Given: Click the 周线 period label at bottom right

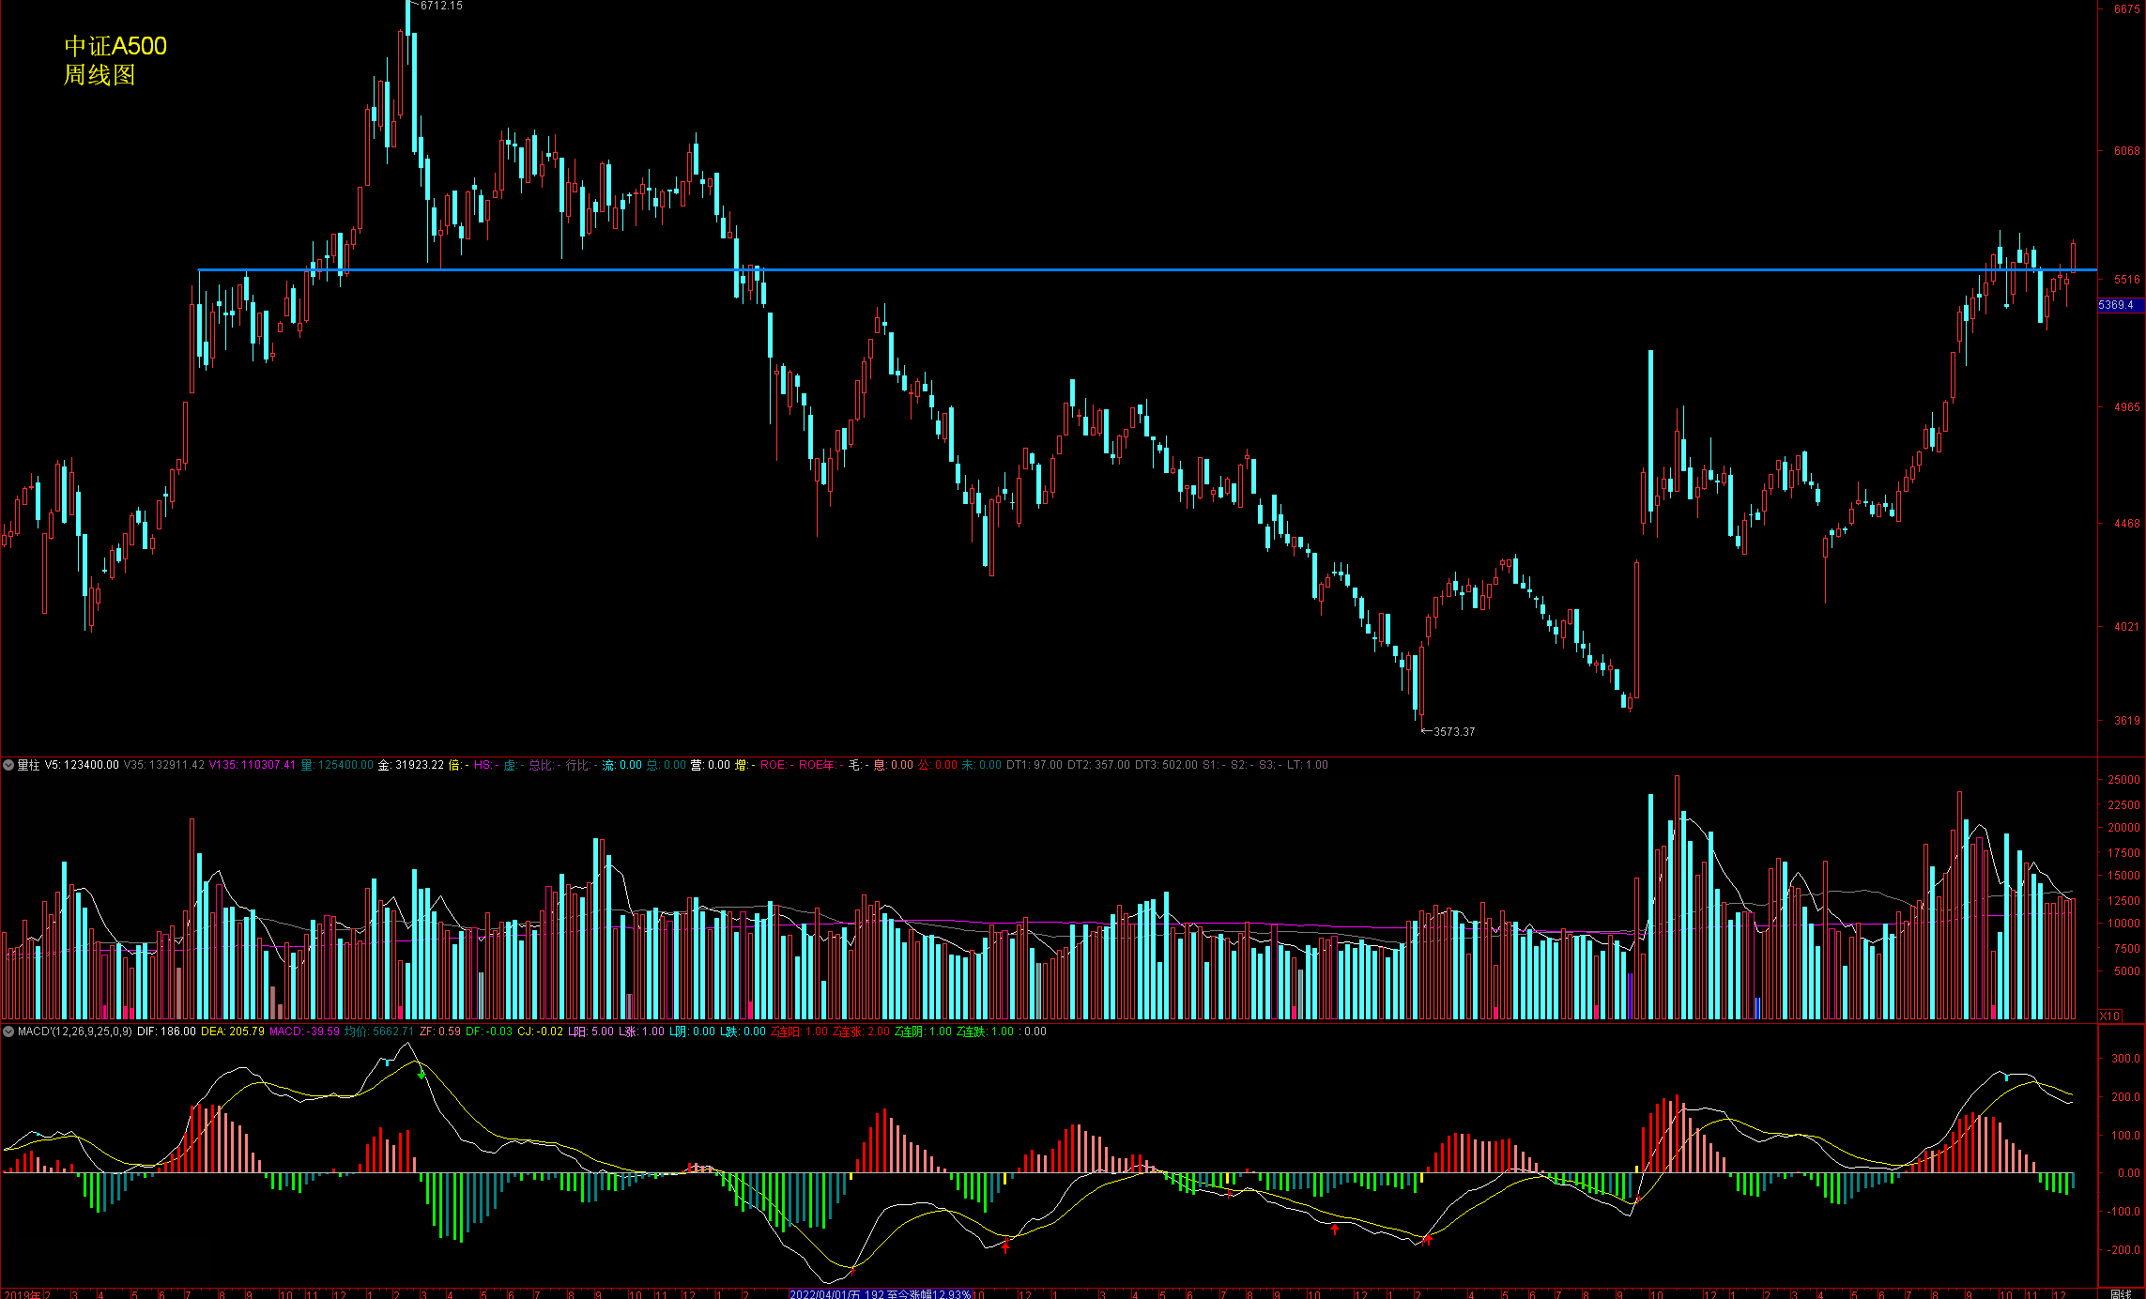Looking at the screenshot, I should point(2120,1293).
